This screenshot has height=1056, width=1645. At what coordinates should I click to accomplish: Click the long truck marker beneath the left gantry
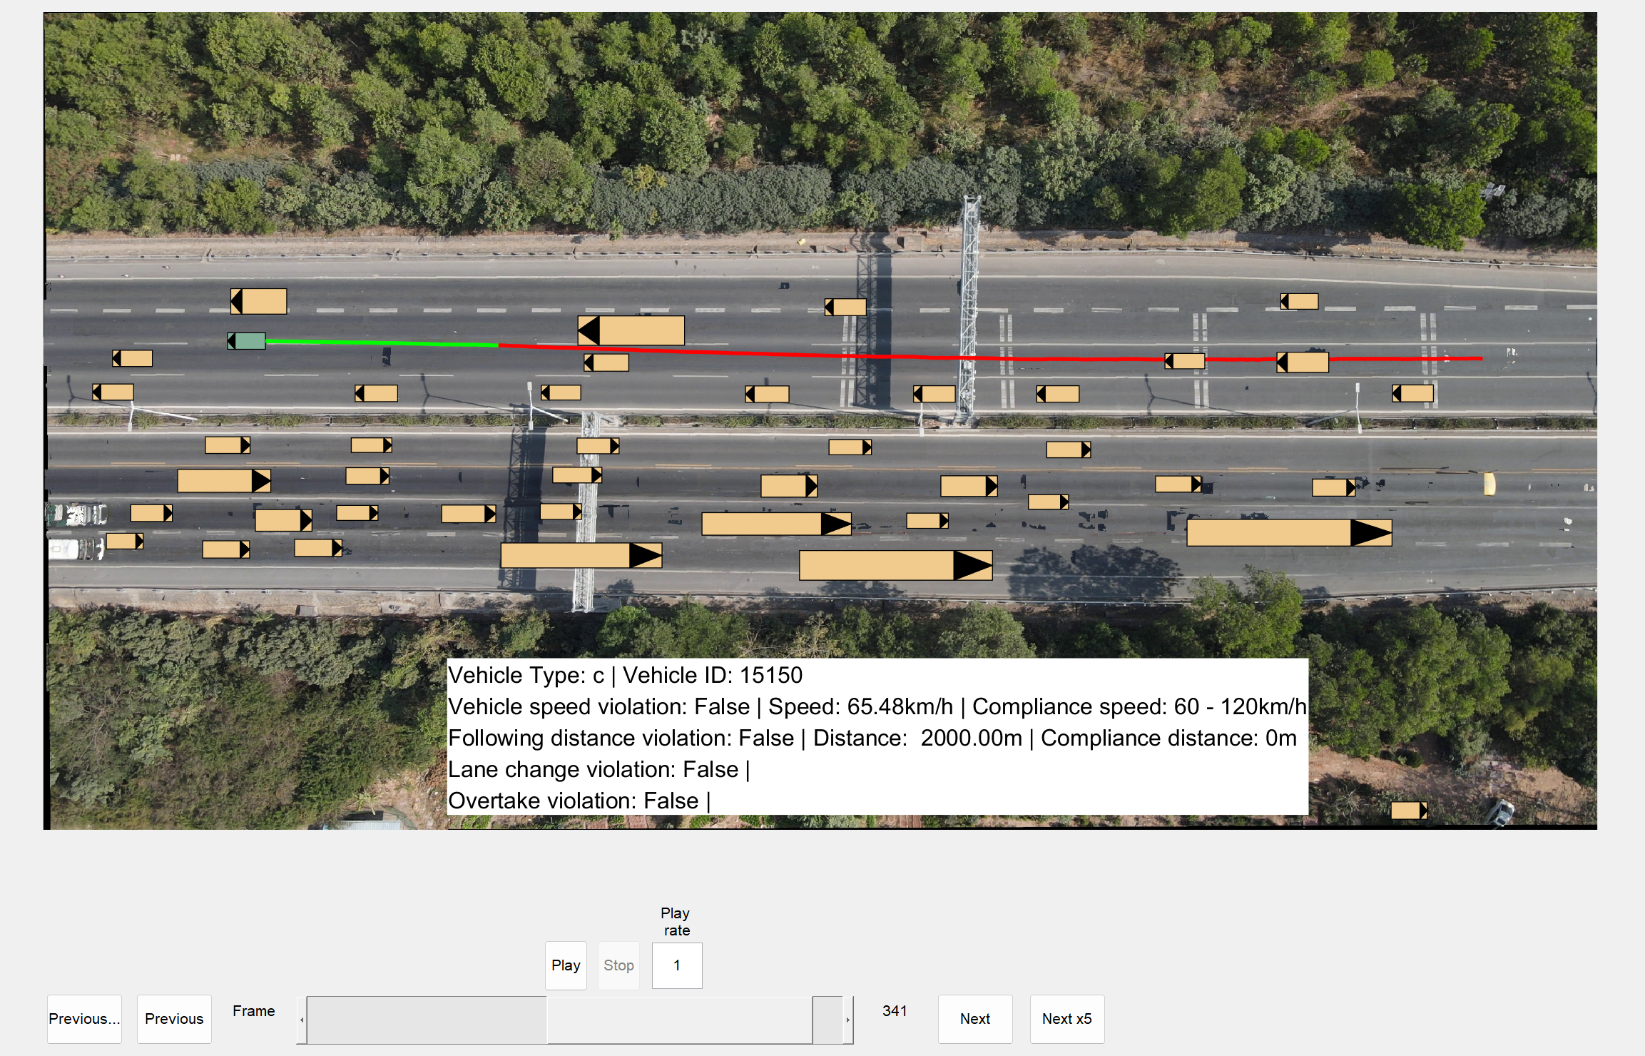point(581,556)
